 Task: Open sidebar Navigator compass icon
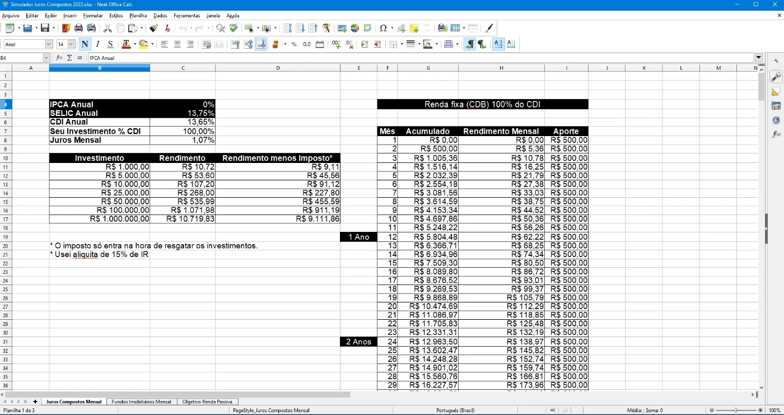[x=776, y=120]
